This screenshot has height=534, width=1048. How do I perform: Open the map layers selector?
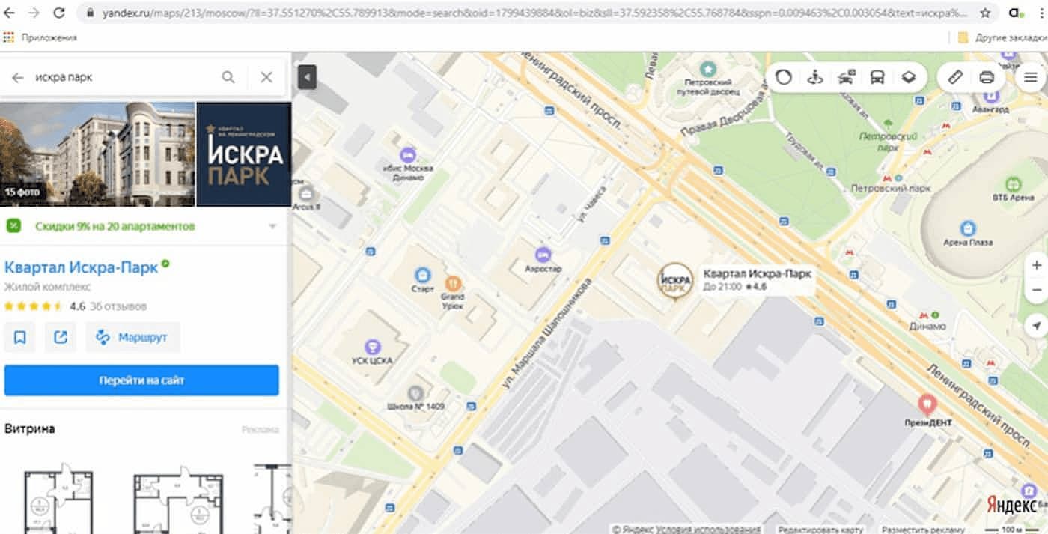point(908,77)
